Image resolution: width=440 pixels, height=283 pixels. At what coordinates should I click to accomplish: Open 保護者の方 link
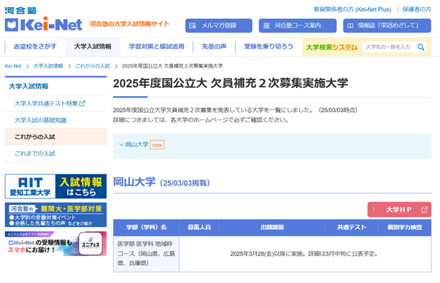coord(417,9)
